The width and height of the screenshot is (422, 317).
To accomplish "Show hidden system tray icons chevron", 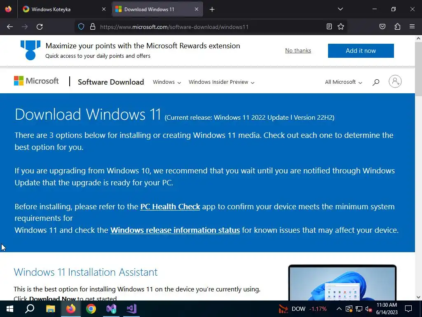I will point(339,309).
